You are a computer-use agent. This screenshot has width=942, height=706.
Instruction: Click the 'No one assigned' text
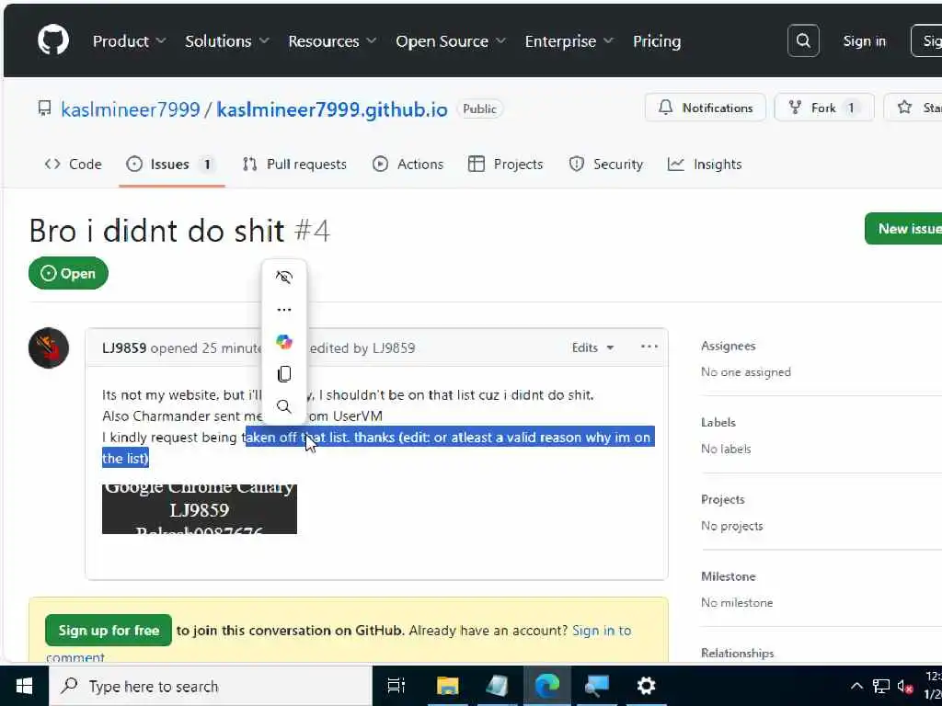point(745,372)
